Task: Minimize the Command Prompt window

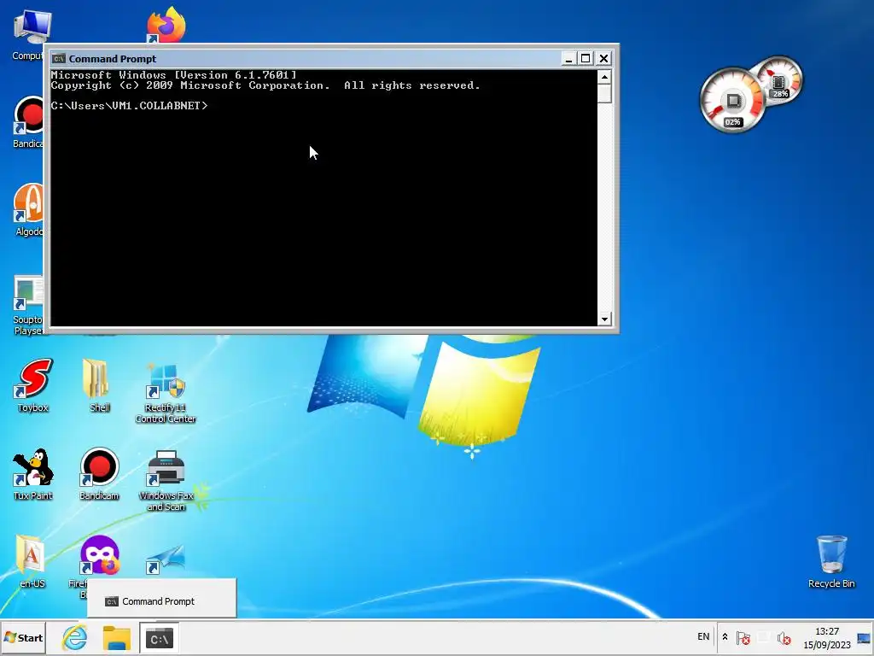Action: coord(568,59)
